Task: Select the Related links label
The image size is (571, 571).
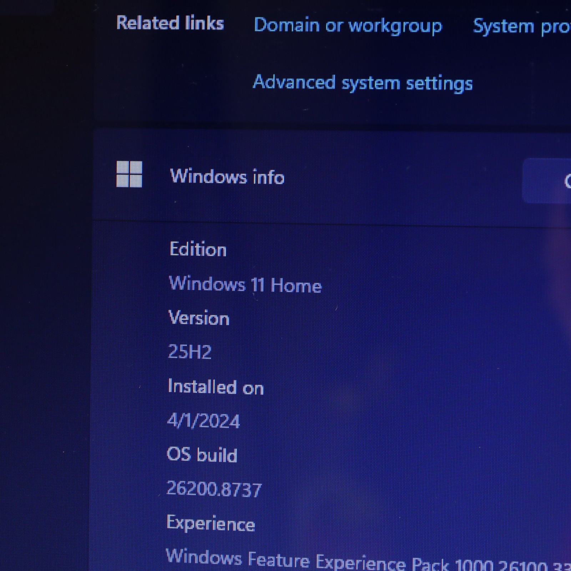Action: coord(170,23)
